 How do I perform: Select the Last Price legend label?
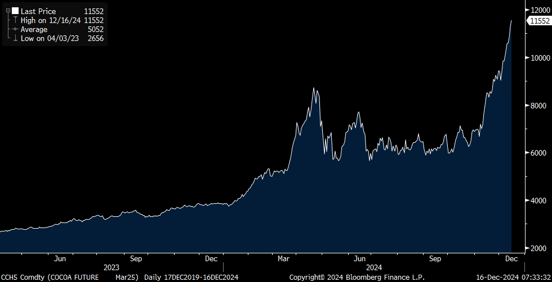[x=38, y=12]
